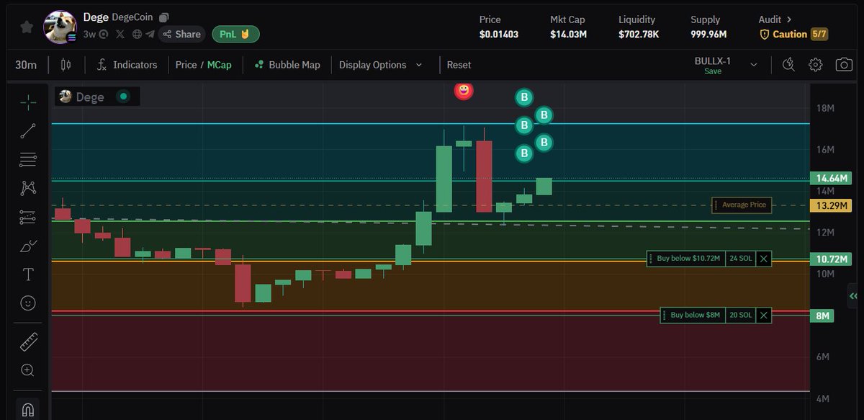Image resolution: width=864 pixels, height=420 pixels.
Task: Click the Price value $0.01403
Action: [499, 34]
